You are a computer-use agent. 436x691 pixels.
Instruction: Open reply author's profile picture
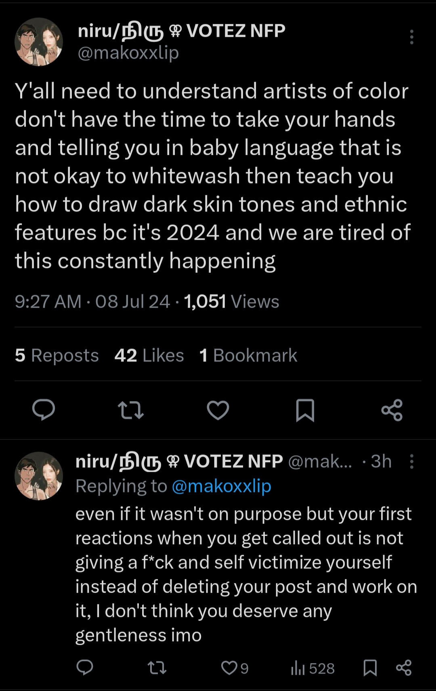pos(39,475)
